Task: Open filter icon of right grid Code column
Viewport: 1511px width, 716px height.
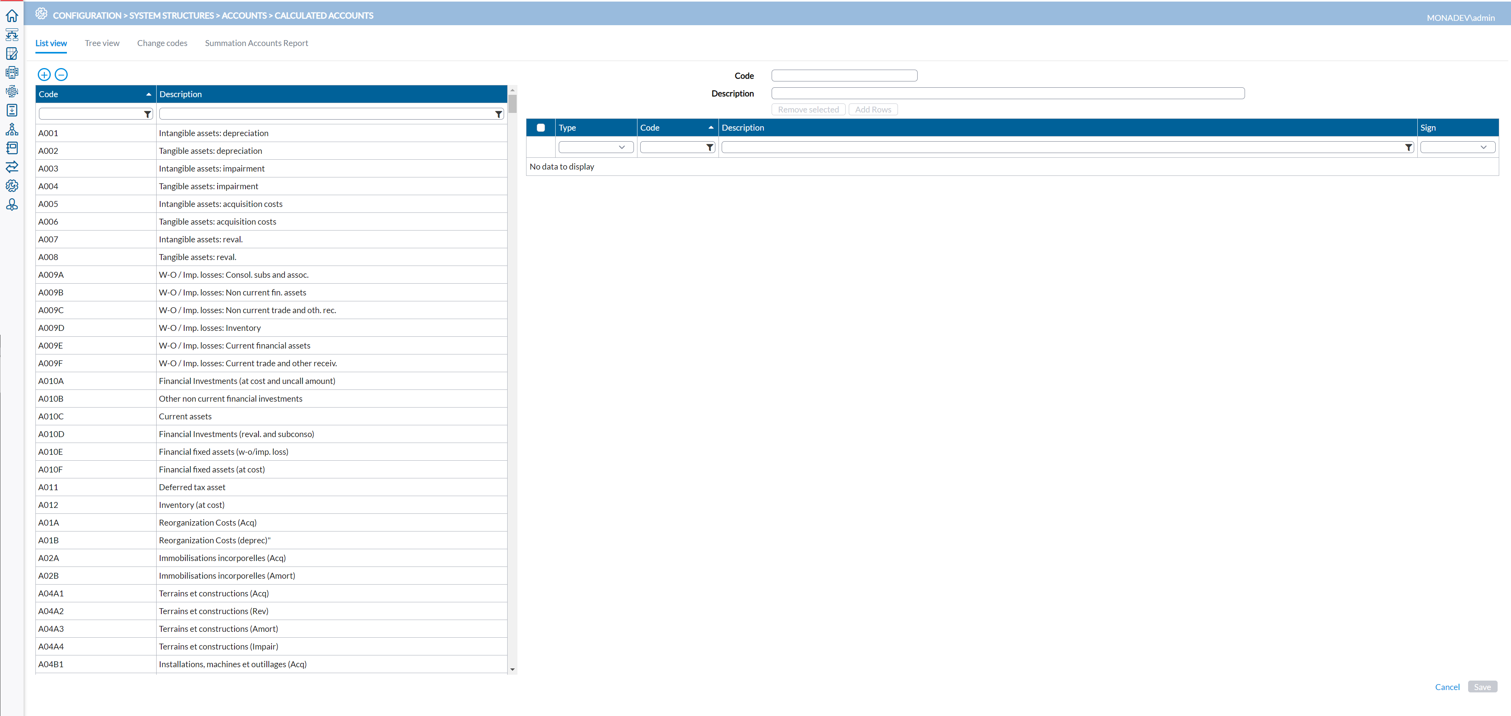Action: tap(709, 147)
